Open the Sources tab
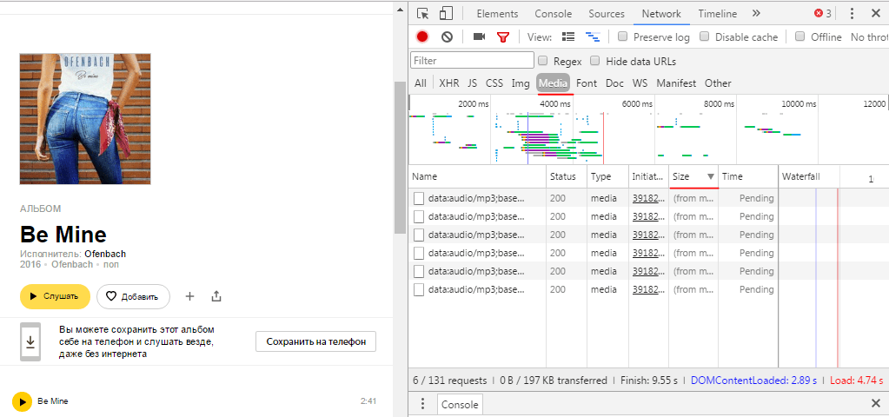The width and height of the screenshot is (889, 417). click(606, 14)
